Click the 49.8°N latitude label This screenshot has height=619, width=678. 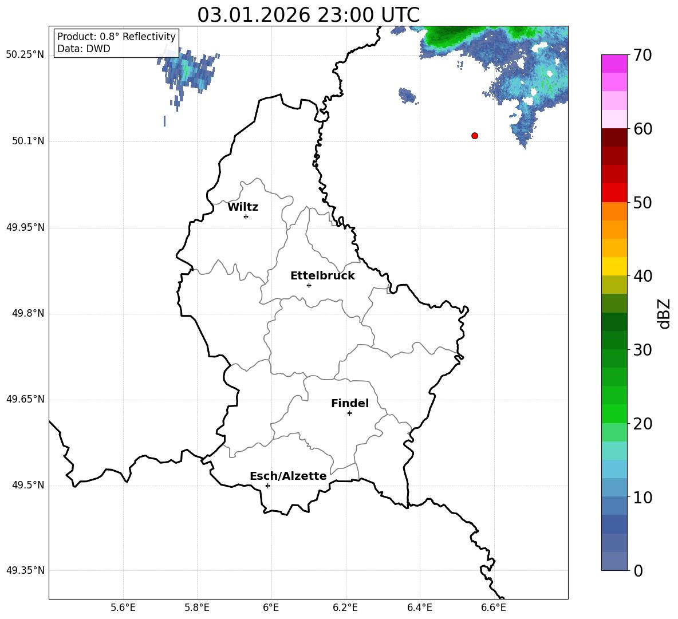28,313
